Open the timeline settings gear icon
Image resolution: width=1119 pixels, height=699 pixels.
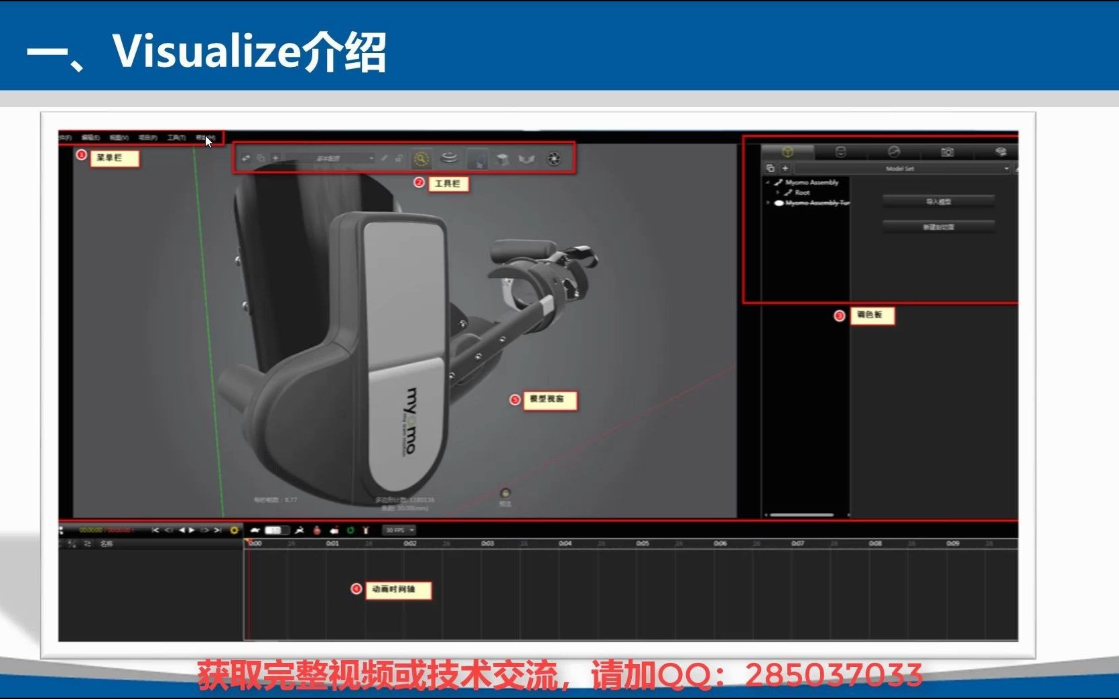pyautogui.click(x=235, y=530)
